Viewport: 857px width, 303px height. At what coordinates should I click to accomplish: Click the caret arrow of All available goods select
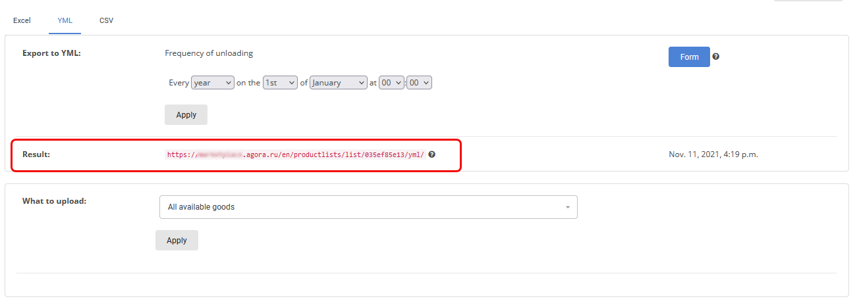[x=568, y=208]
